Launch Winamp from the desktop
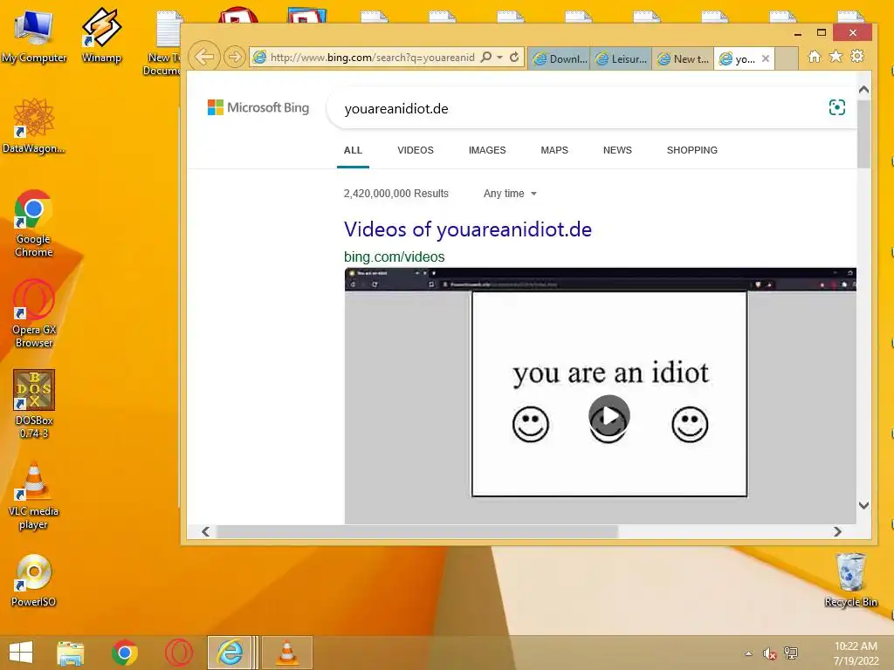Image resolution: width=894 pixels, height=670 pixels. tap(101, 35)
